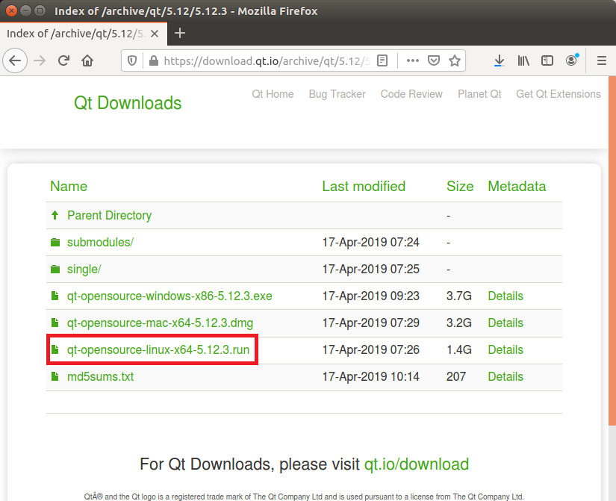Screen dimensions: 616x501
Task: Open Firefox hamburger menu
Action: point(602,60)
